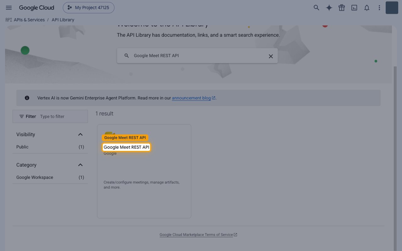The width and height of the screenshot is (402, 251).
Task: Open the My Project 47125 project picker
Action: pyautogui.click(x=89, y=8)
